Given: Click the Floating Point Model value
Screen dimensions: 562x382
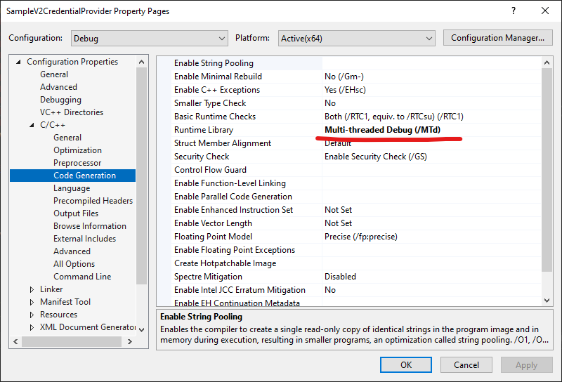Looking at the screenshot, I should click(360, 237).
